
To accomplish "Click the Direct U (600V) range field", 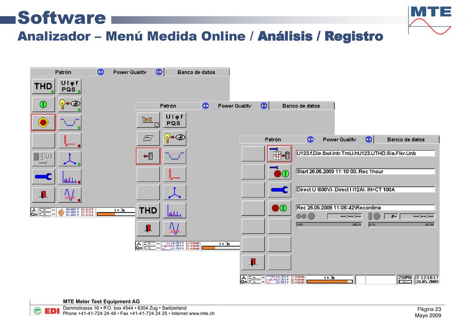I will [x=366, y=189].
